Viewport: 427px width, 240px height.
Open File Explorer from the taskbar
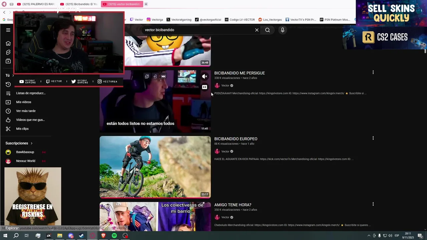point(60,236)
